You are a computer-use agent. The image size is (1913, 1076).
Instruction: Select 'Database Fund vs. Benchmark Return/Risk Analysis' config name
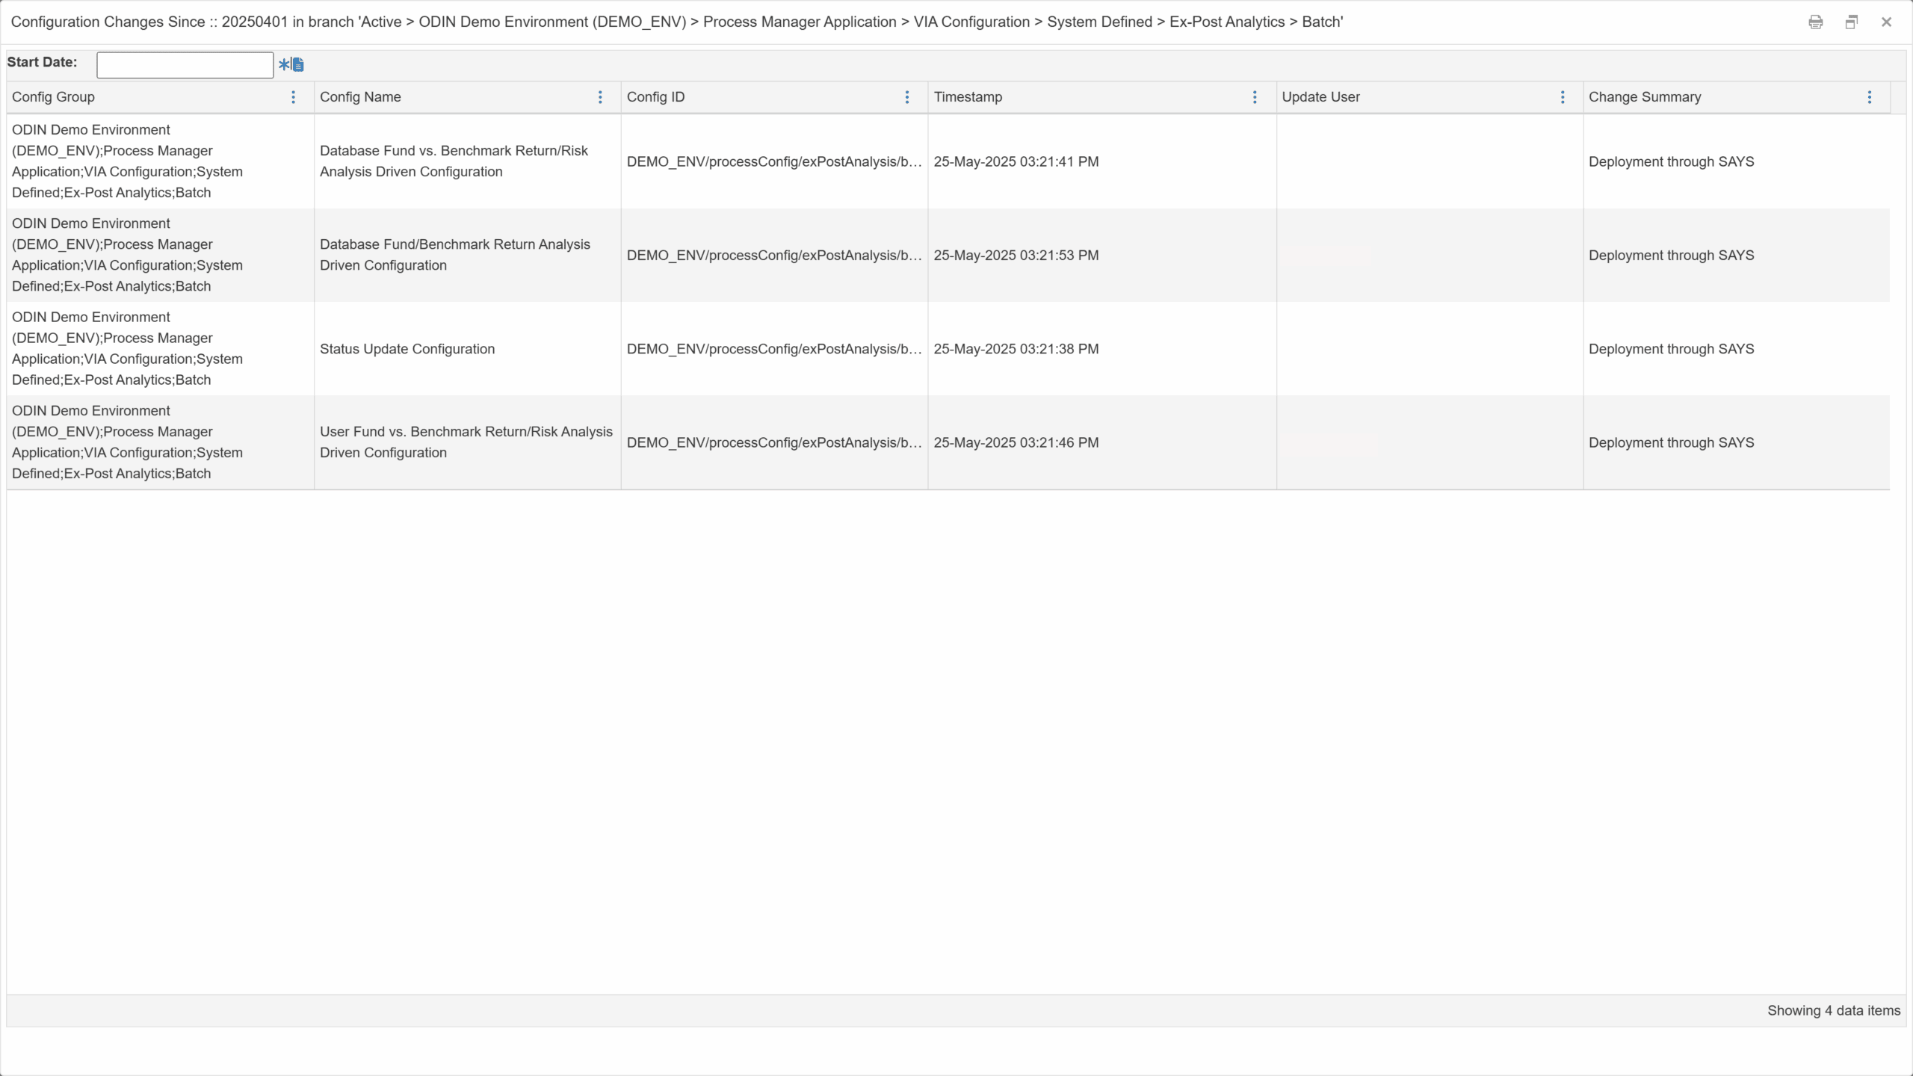click(x=467, y=161)
